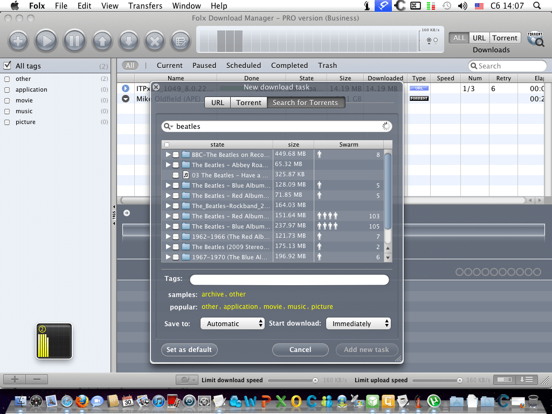Toggle the music tag checkbox
Viewport: 552px width, 414px height.
[x=6, y=112]
